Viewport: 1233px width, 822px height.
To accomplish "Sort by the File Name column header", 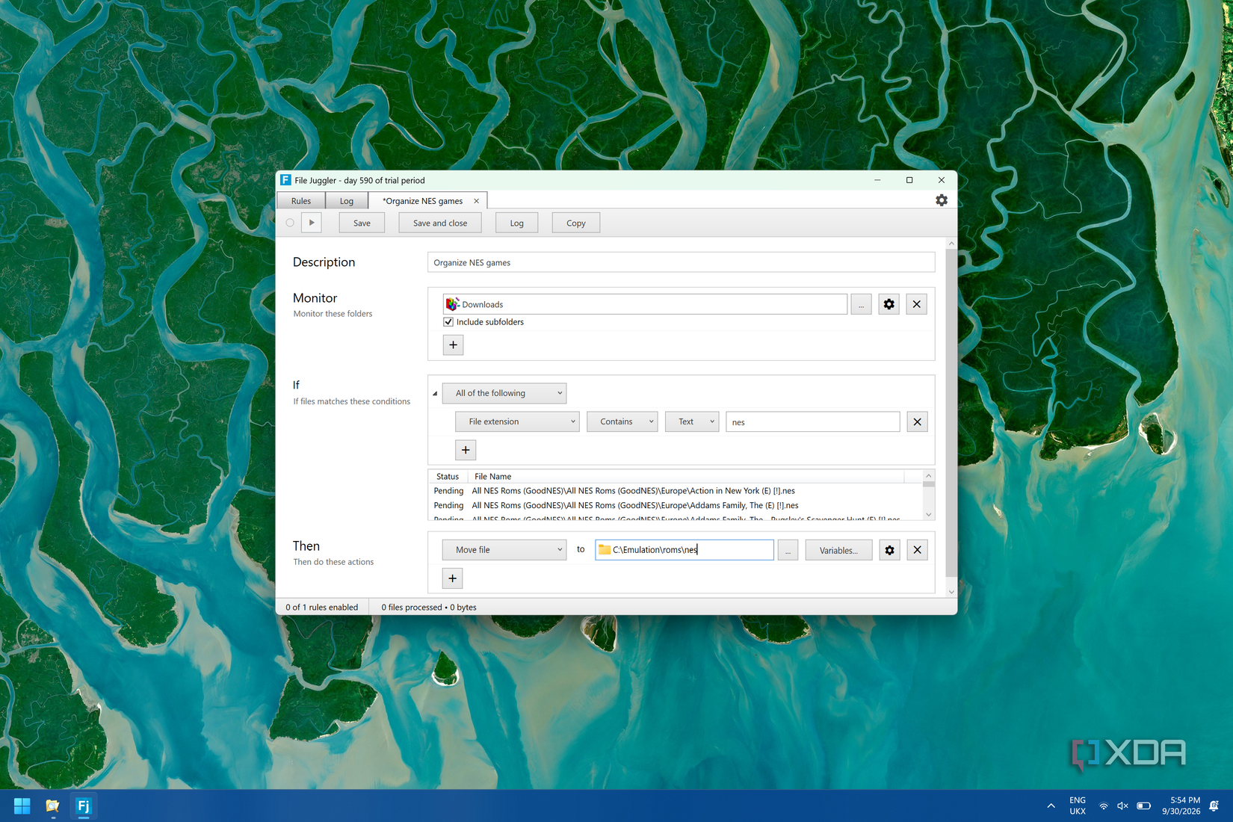I will pyautogui.click(x=685, y=476).
